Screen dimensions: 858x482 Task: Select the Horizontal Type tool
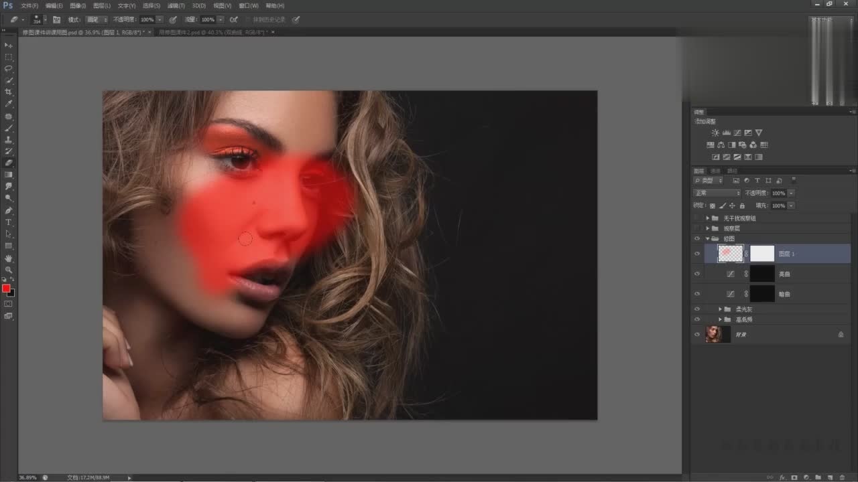tap(9, 222)
